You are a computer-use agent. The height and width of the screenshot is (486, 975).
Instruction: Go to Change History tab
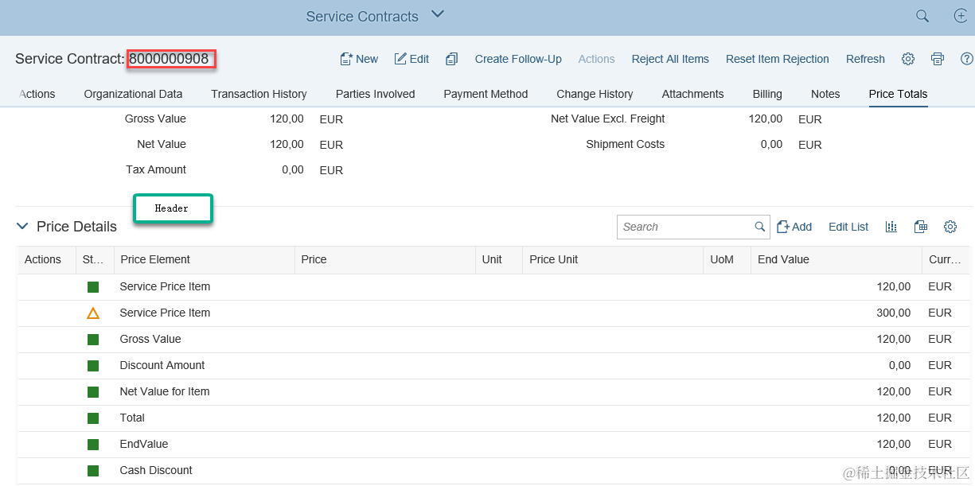coord(595,94)
